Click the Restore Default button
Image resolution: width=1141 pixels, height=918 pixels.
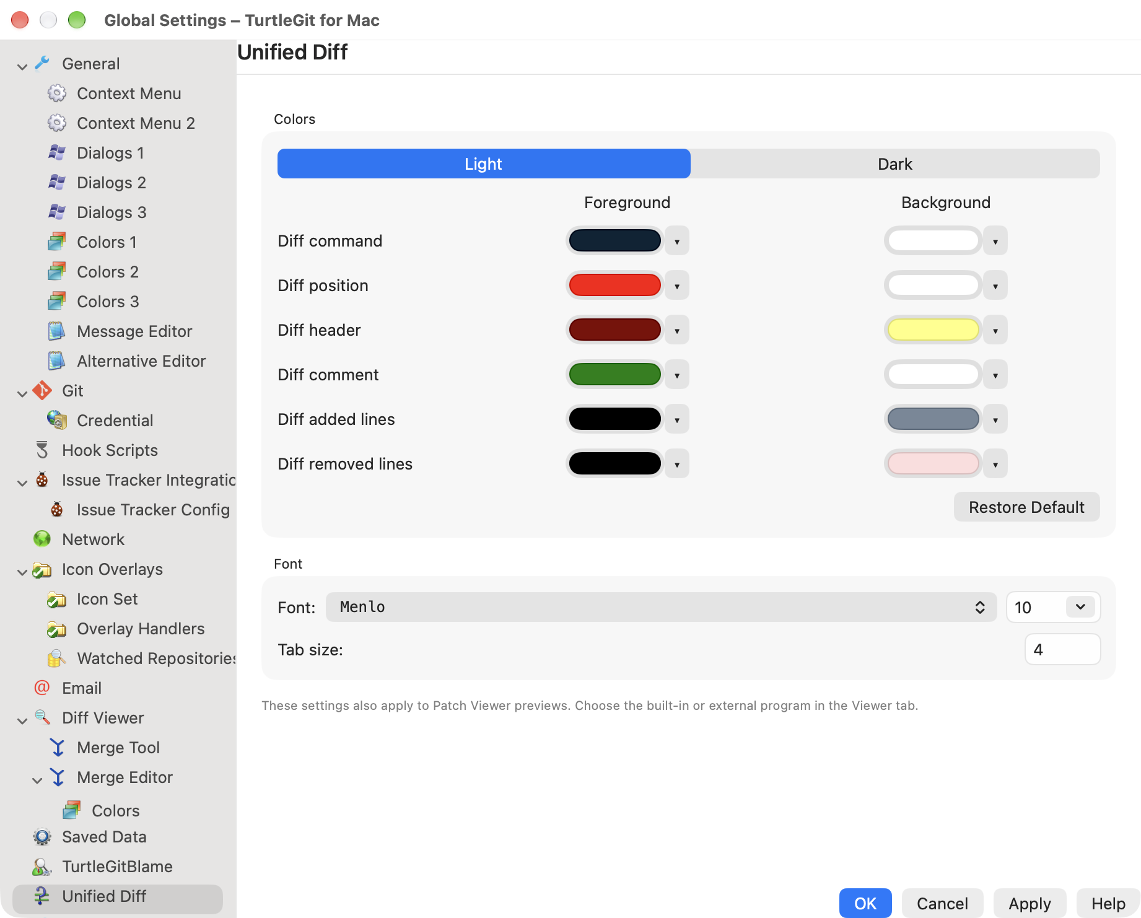(x=1026, y=507)
